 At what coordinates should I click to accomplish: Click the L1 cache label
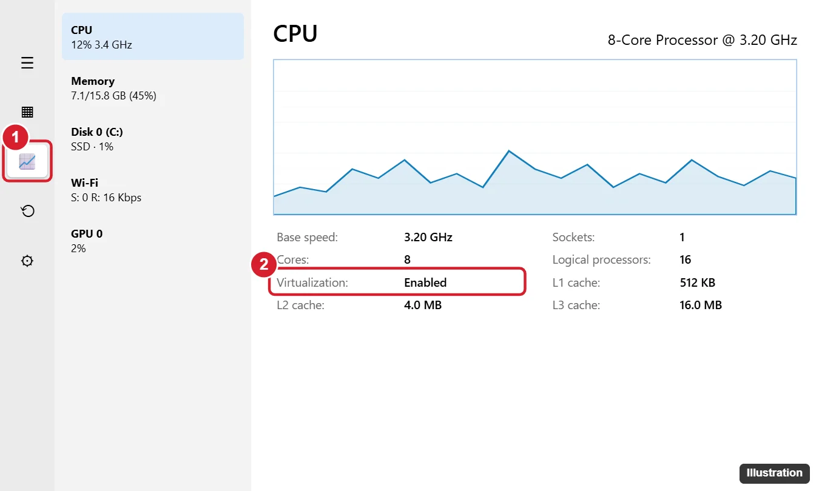(576, 282)
